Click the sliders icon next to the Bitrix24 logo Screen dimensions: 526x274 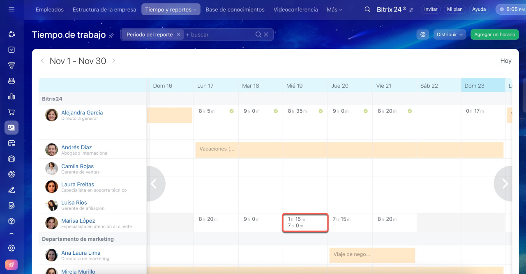[411, 9]
